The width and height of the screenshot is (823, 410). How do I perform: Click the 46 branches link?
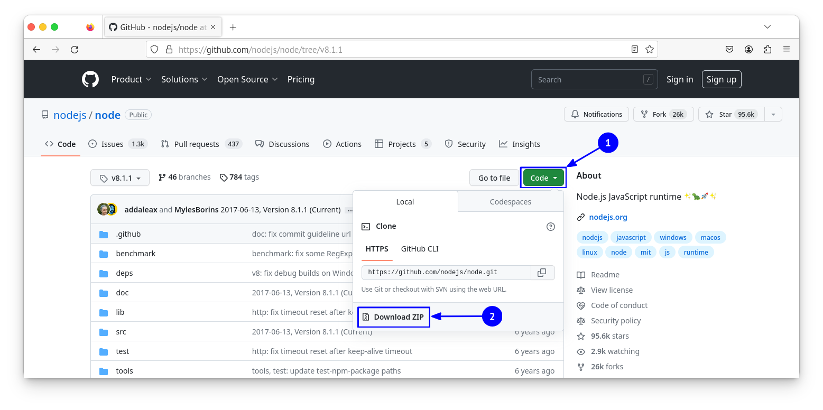[x=184, y=177]
